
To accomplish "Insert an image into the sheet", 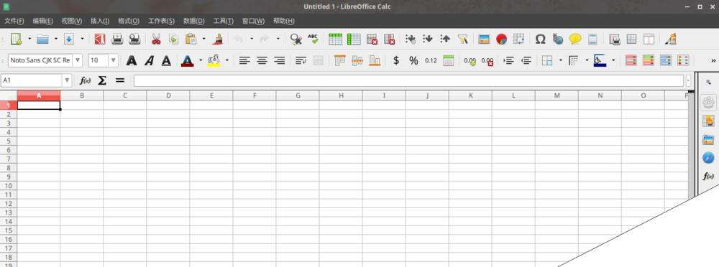I will (x=484, y=39).
